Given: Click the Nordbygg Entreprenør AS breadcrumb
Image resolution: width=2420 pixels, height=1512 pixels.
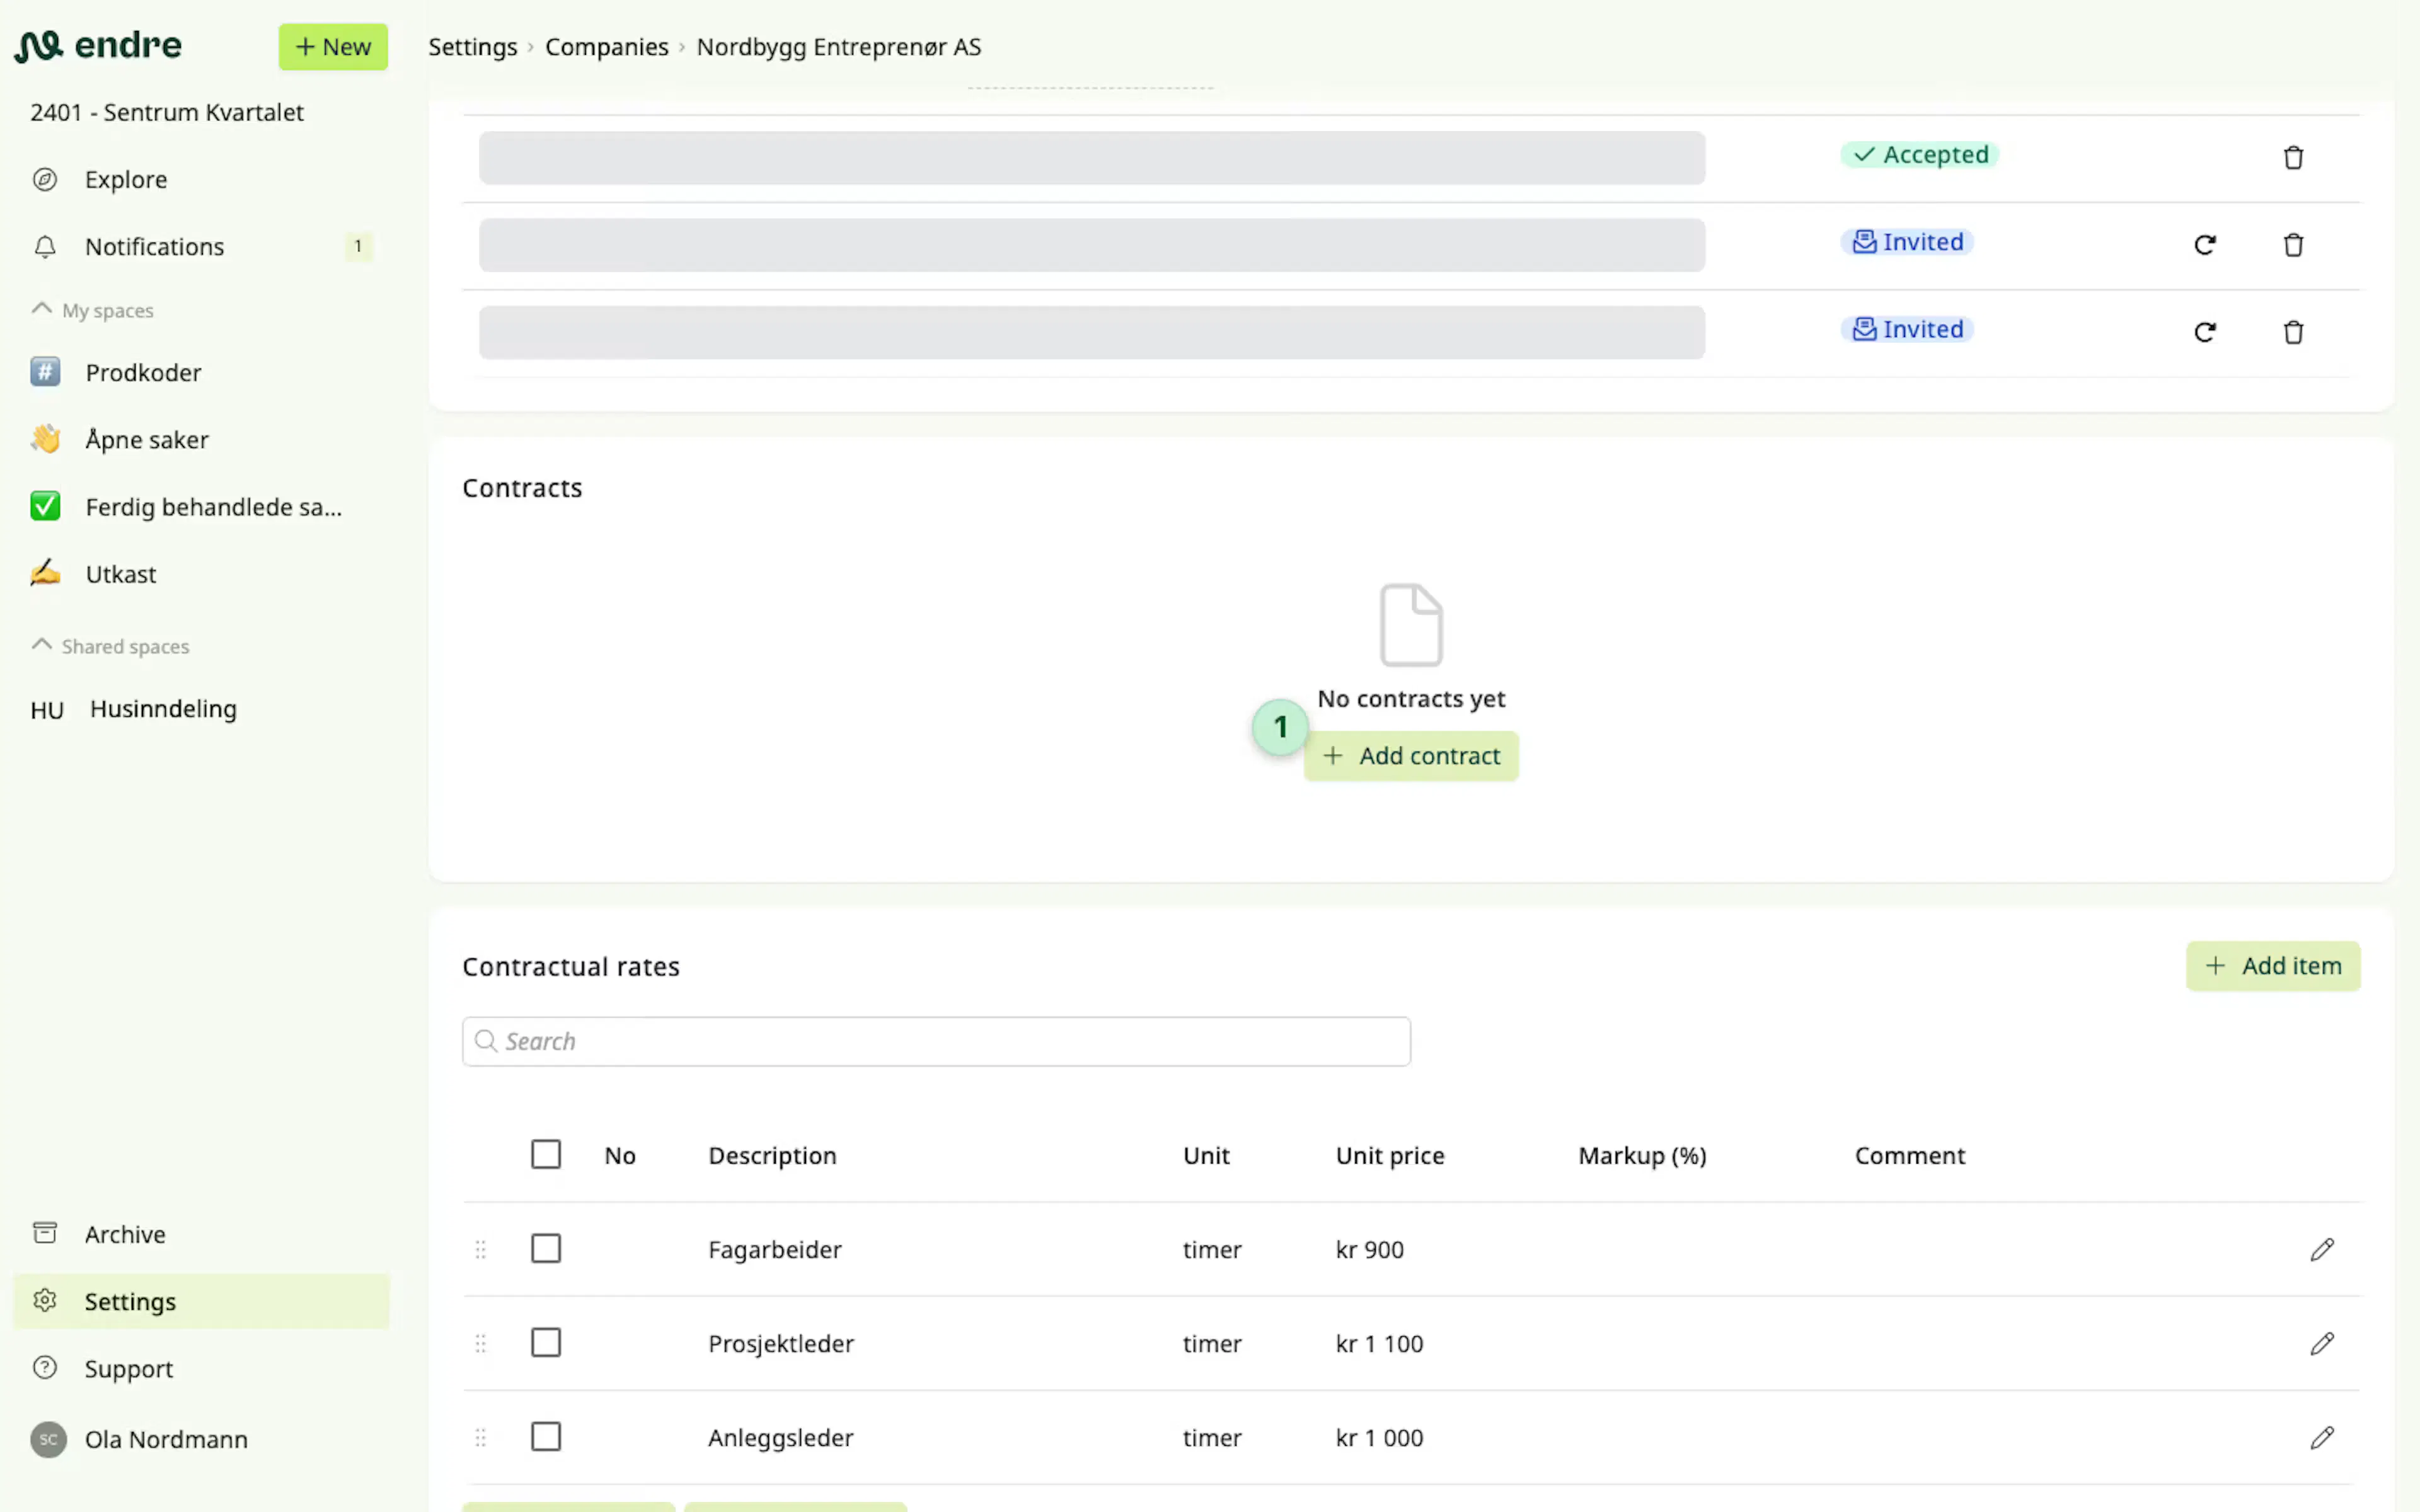Looking at the screenshot, I should tap(839, 47).
